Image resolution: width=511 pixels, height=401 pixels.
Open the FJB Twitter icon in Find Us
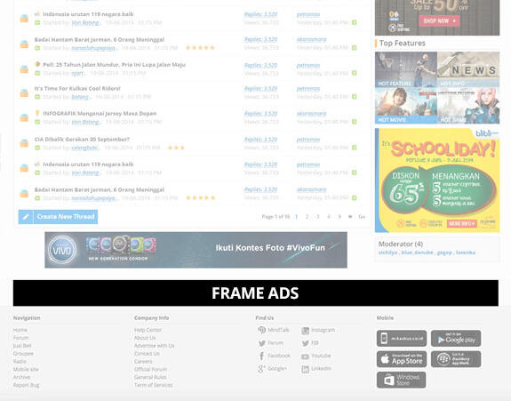tap(305, 343)
